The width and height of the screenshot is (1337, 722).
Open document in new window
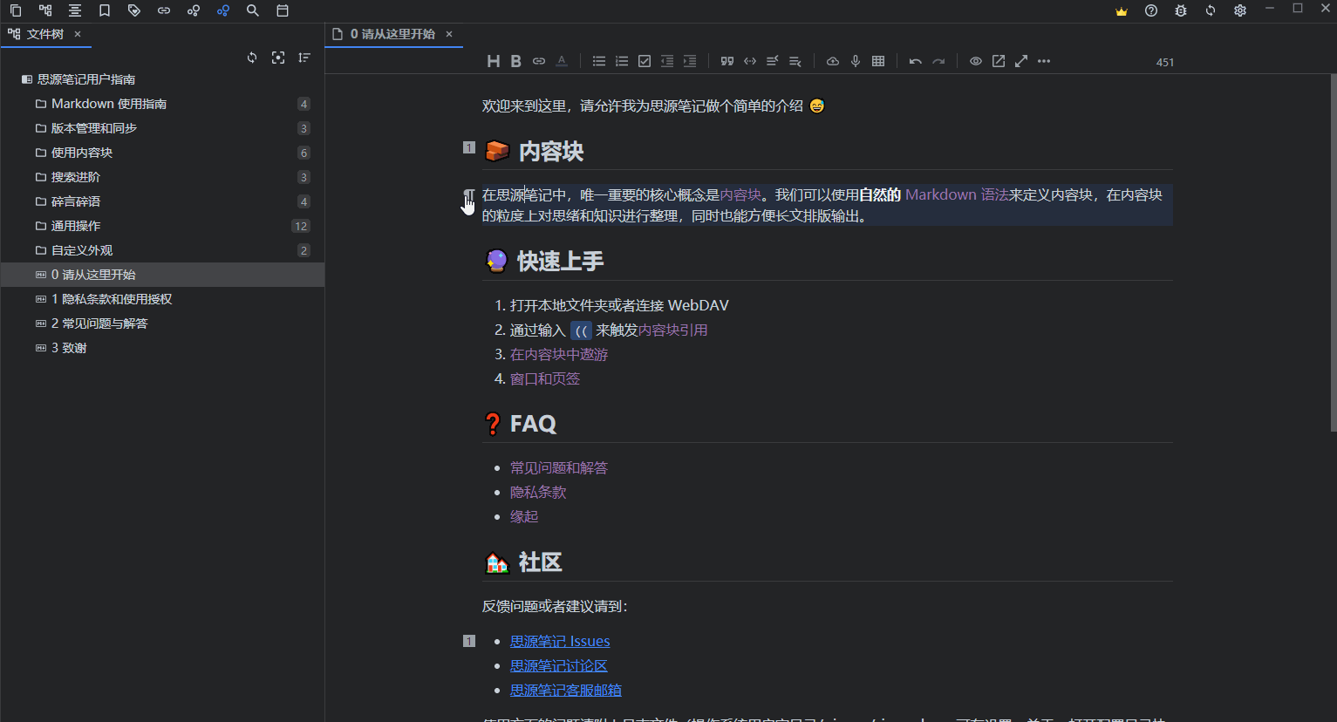[x=999, y=61]
